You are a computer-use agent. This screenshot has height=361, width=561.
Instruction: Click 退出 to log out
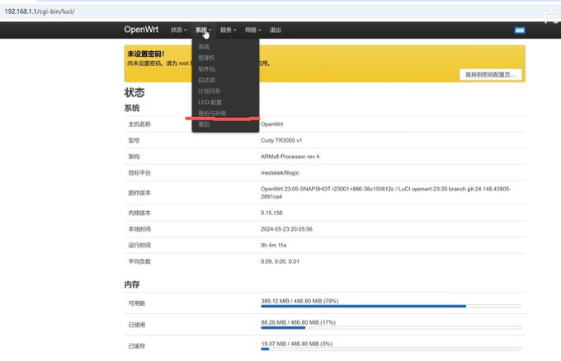pyautogui.click(x=276, y=30)
